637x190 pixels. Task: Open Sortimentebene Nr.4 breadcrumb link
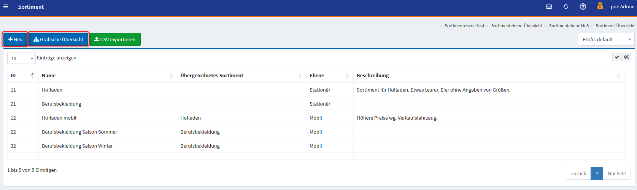tap(464, 26)
